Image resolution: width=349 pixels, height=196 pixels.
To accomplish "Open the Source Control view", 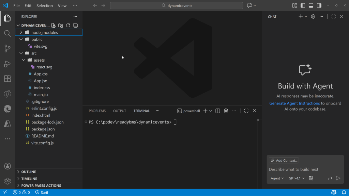I will pyautogui.click(x=7, y=48).
